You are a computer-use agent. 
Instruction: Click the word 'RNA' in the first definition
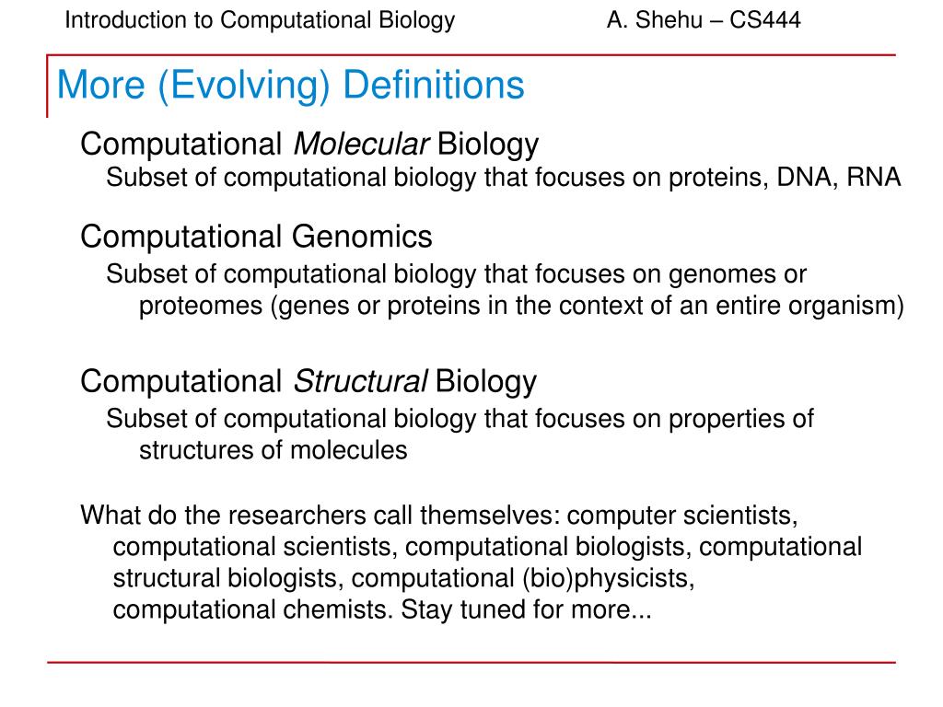pyautogui.click(x=874, y=177)
